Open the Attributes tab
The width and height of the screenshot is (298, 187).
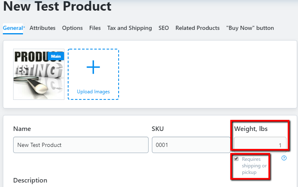coord(42,28)
